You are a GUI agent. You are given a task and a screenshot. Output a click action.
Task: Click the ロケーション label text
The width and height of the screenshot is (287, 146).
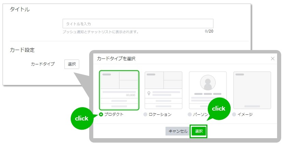coord(160,114)
